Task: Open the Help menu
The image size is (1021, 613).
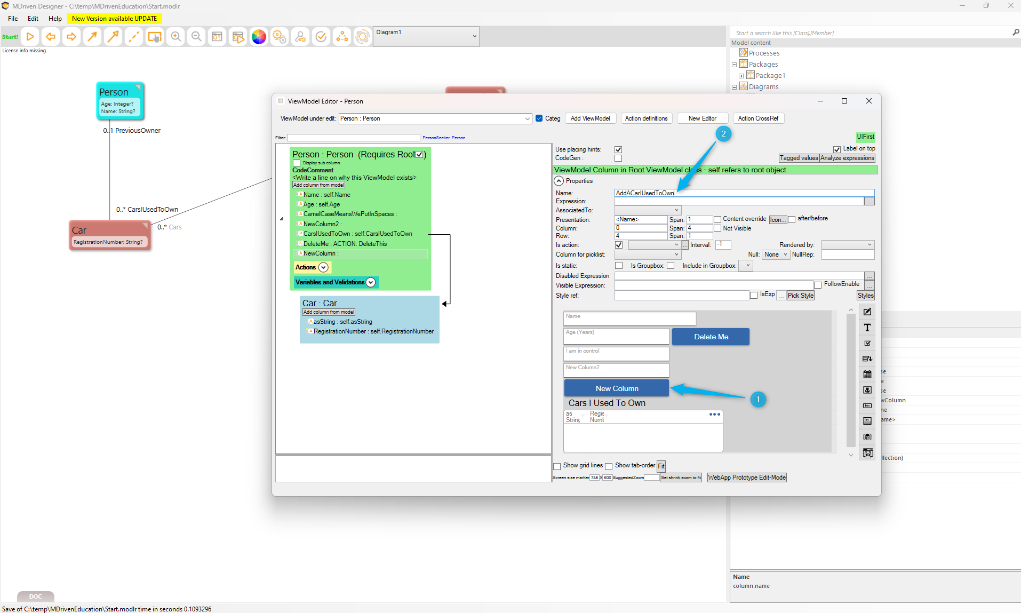Action: (55, 18)
